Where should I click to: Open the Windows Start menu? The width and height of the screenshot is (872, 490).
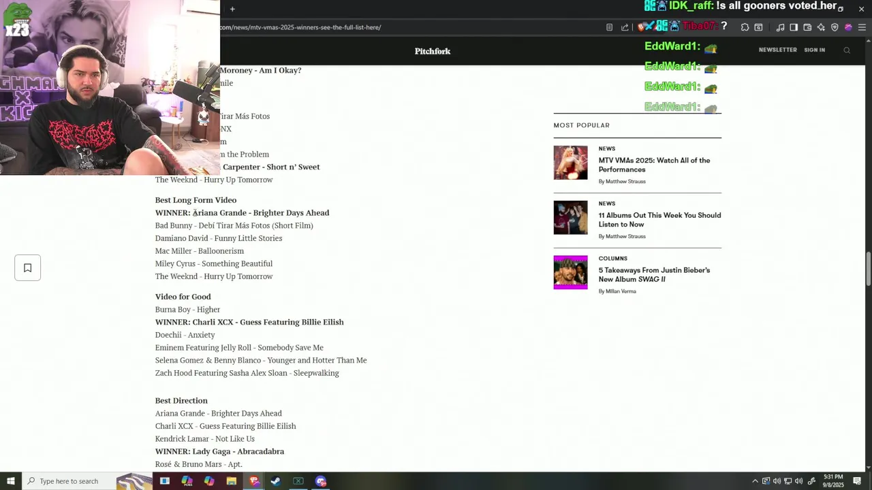(10, 481)
